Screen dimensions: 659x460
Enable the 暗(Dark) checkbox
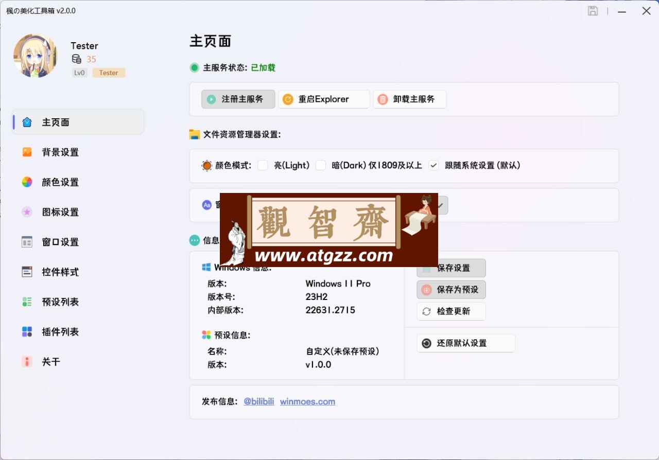point(321,165)
